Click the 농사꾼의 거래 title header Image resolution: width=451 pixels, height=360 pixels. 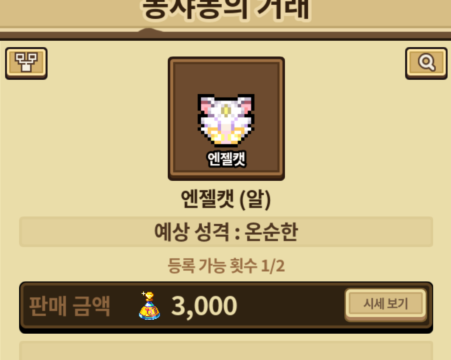click(226, 9)
